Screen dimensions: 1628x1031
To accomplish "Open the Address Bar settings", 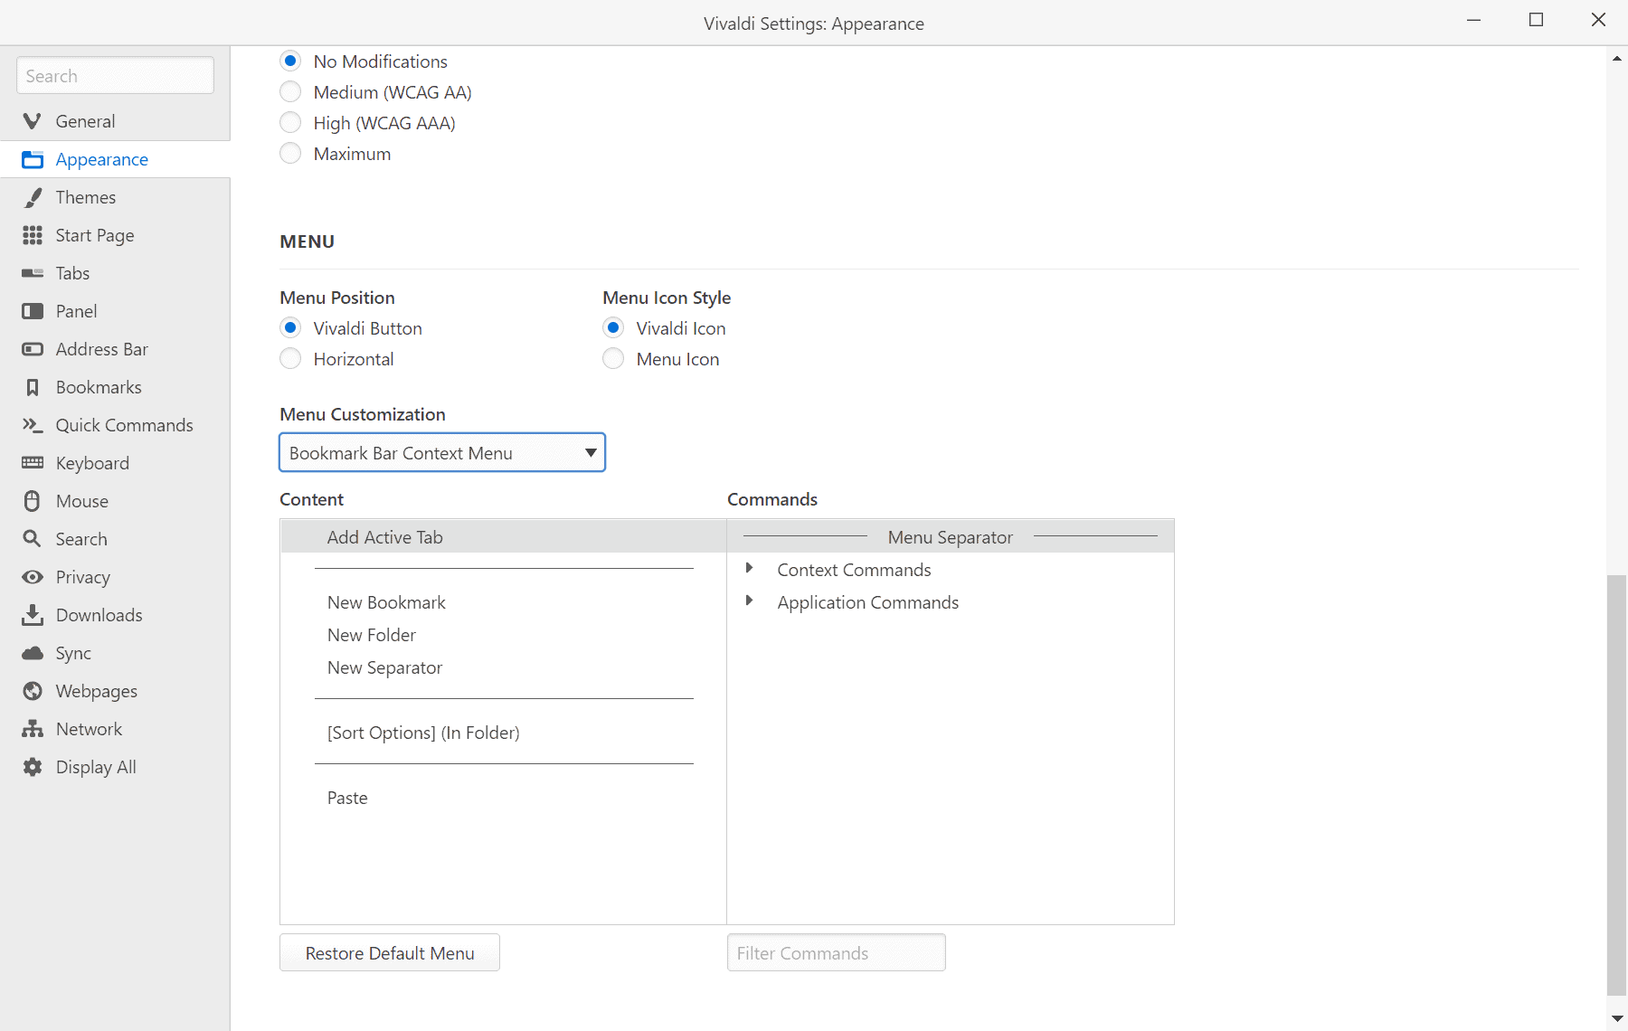I will pyautogui.click(x=101, y=349).
